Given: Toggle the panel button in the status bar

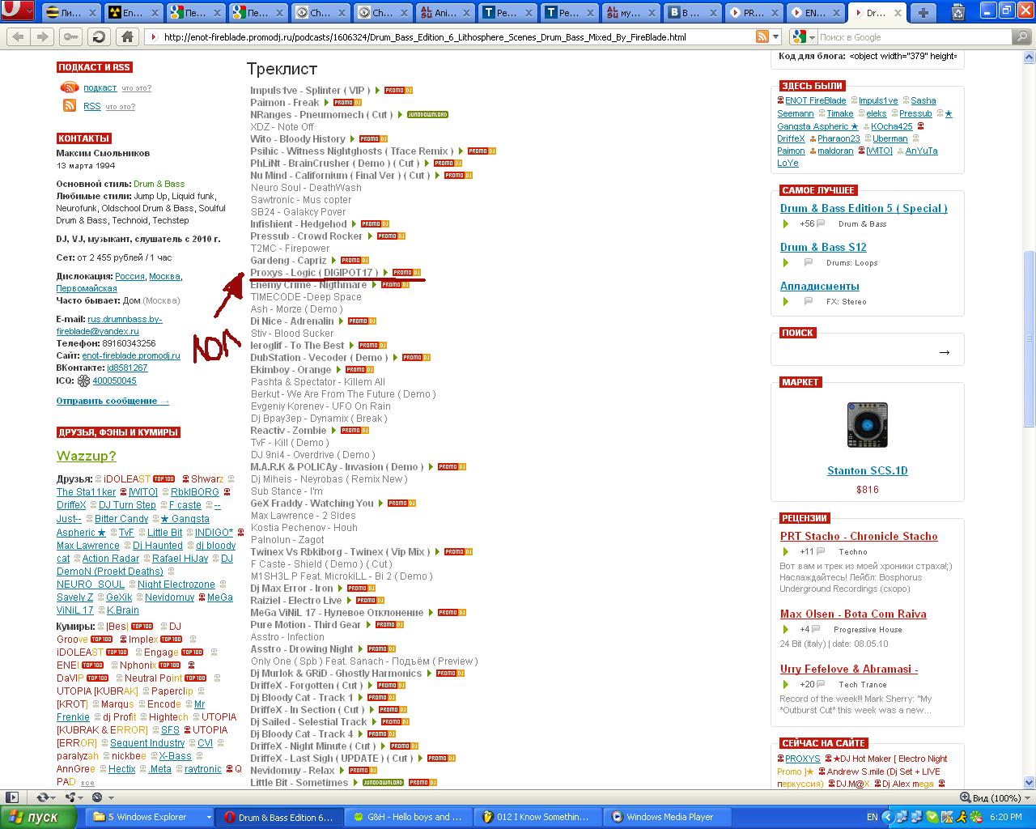Looking at the screenshot, I should [11, 797].
